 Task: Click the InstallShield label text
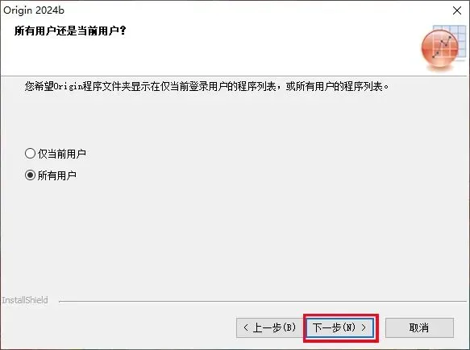click(x=25, y=300)
